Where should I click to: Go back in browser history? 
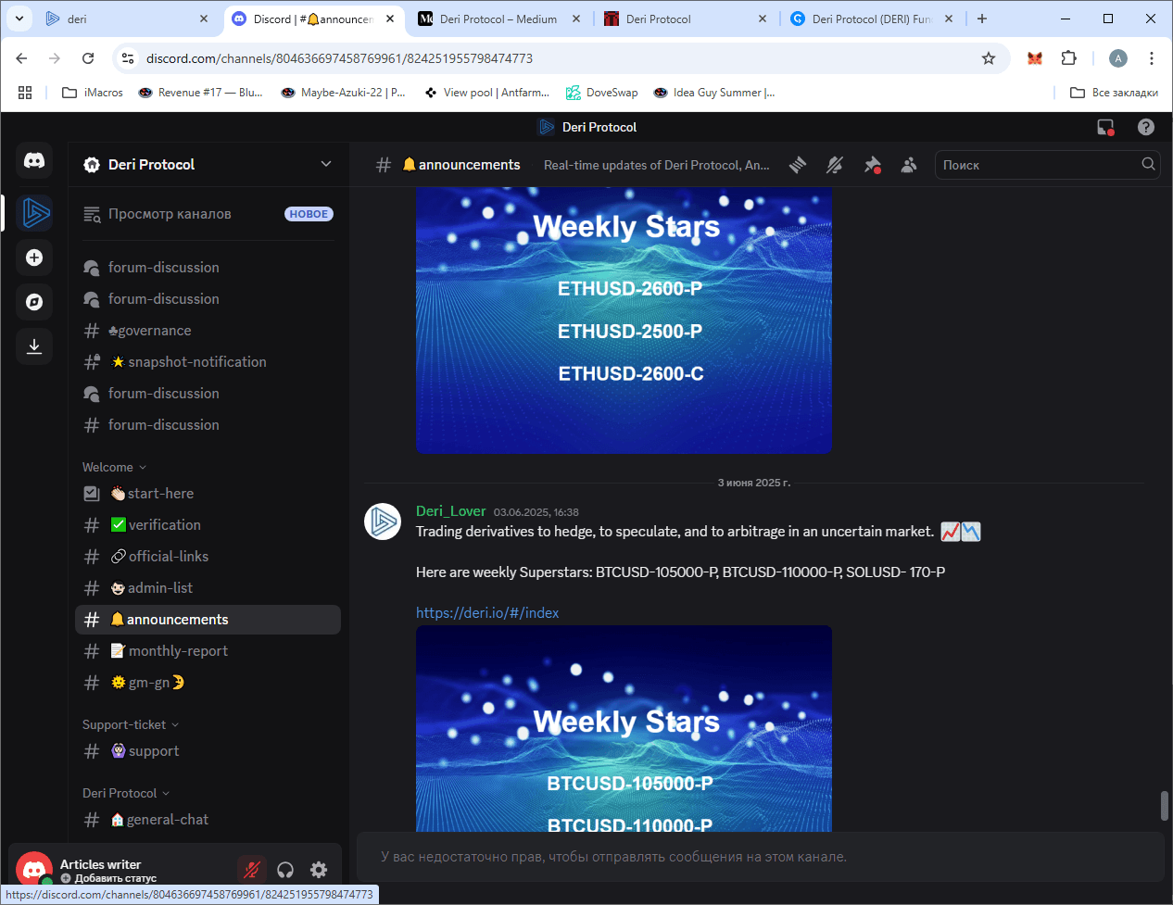point(21,58)
